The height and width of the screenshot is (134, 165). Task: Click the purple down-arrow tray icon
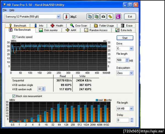point(118,17)
